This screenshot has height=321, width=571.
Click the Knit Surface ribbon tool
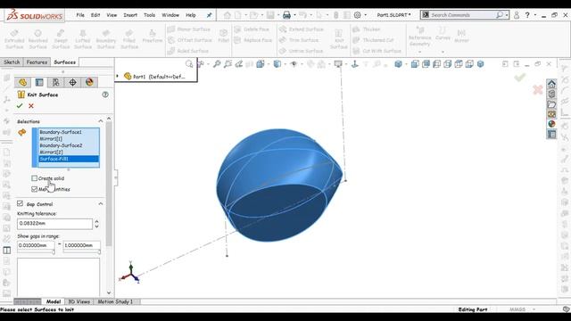(338, 39)
